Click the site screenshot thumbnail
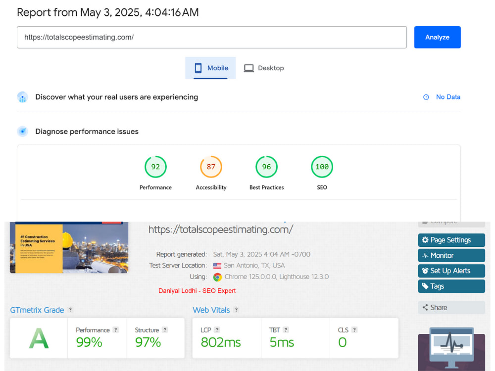This screenshot has height=371, width=495. click(69, 247)
